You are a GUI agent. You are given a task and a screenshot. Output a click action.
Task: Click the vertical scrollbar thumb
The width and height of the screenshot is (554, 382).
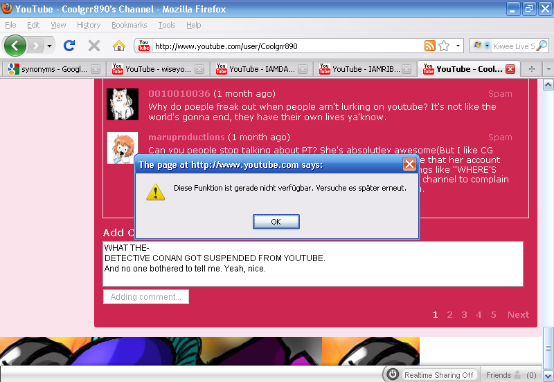548,348
